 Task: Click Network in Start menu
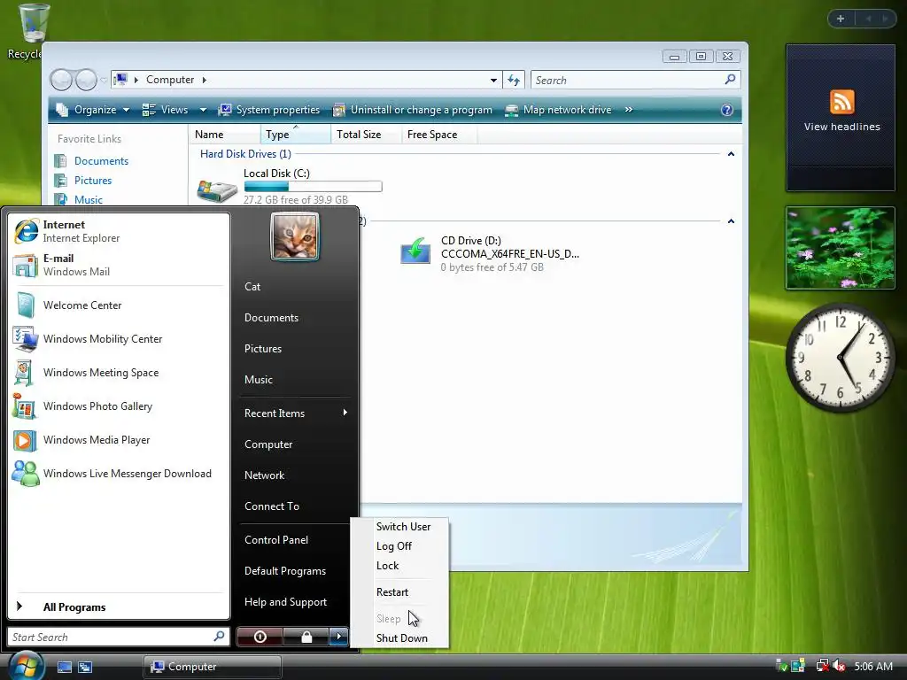point(296,475)
